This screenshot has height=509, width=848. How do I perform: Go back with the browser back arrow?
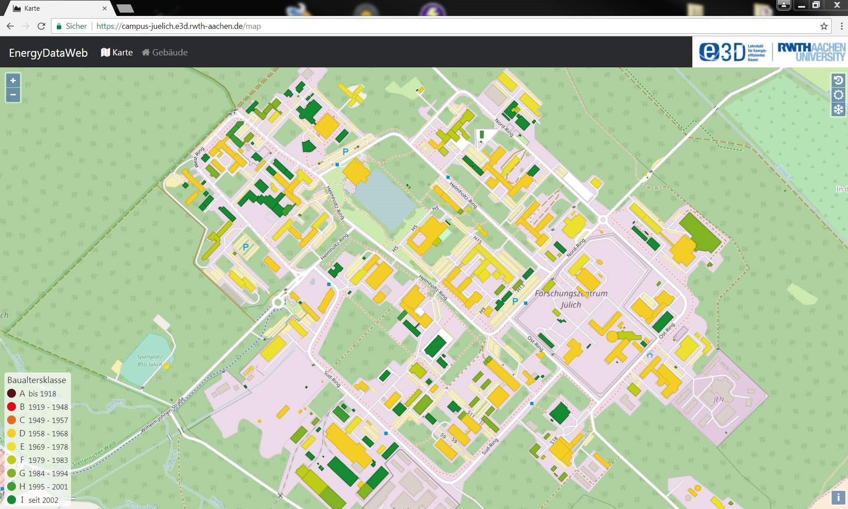[x=10, y=26]
